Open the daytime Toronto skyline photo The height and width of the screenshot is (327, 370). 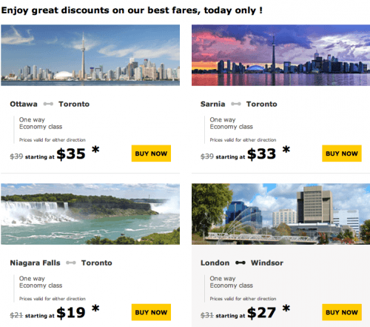(x=90, y=55)
